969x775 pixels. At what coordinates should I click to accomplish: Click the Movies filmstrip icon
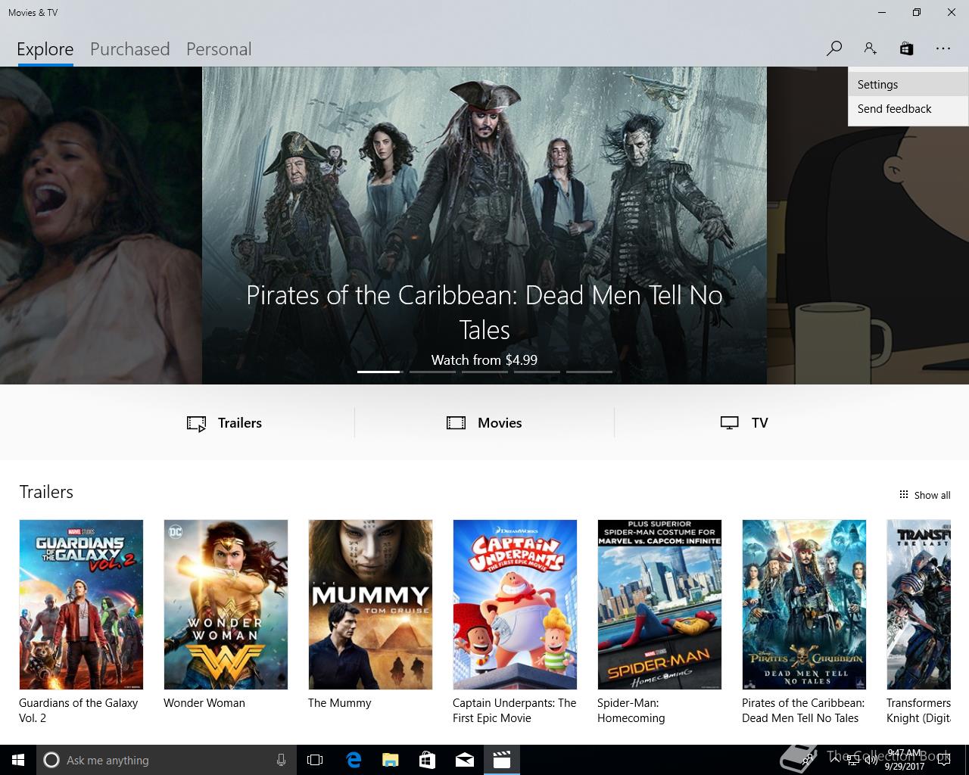pos(456,423)
